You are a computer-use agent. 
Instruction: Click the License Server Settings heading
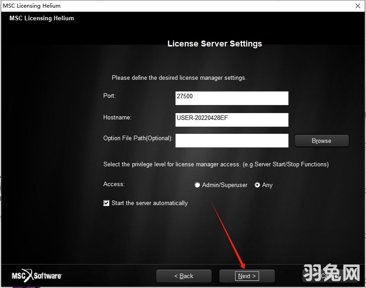point(214,44)
